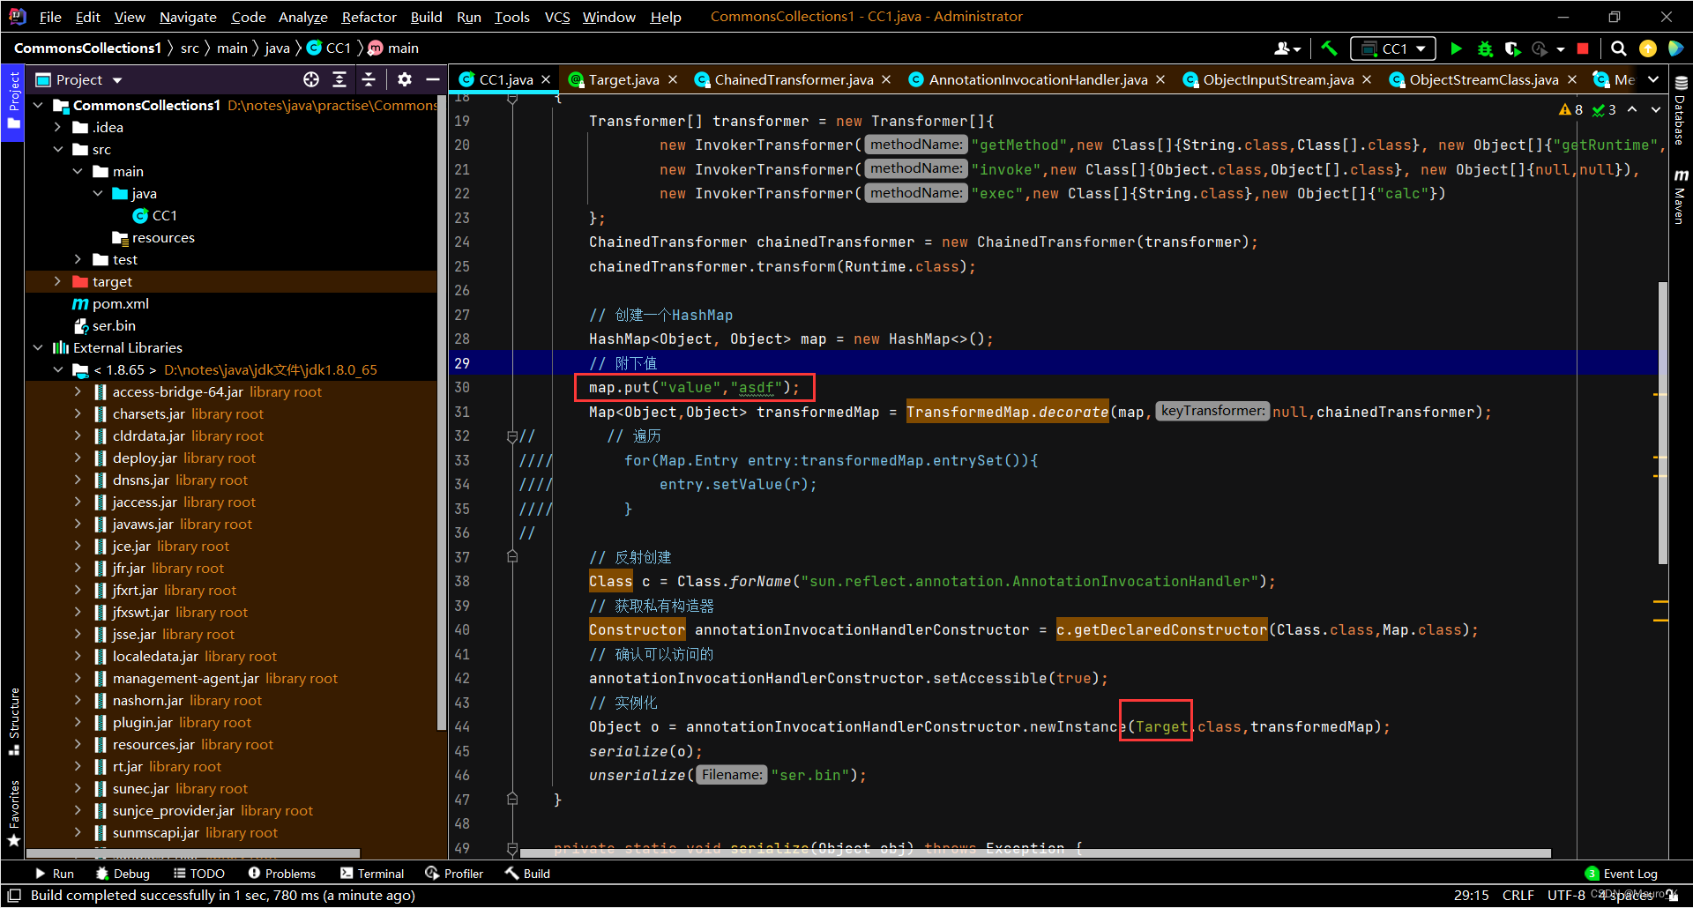
Task: Click Collapse All icon in Project panel
Action: click(369, 79)
